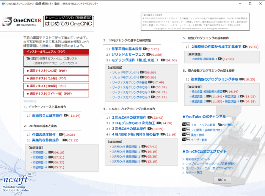Open 最新版ダウンロード link
Viewport: 265px width, 196px height.
tap(197, 159)
